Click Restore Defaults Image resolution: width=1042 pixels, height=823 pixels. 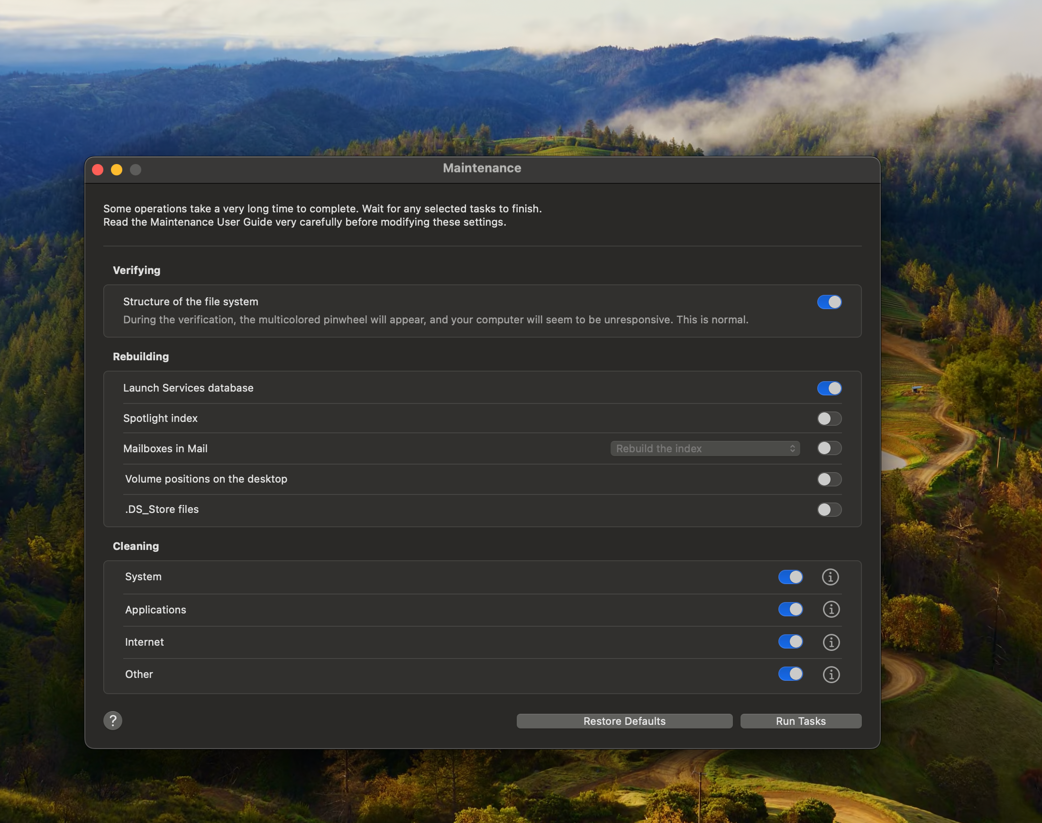(x=624, y=721)
